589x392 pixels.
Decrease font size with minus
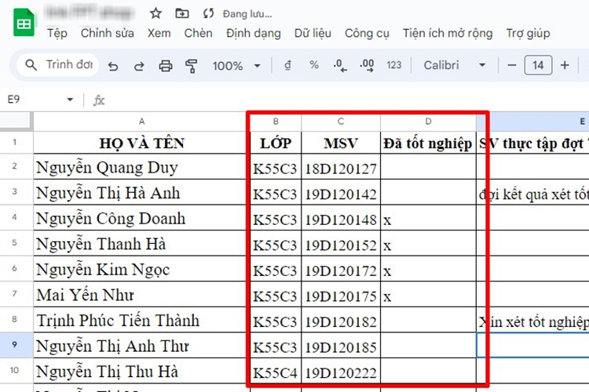pyautogui.click(x=511, y=65)
